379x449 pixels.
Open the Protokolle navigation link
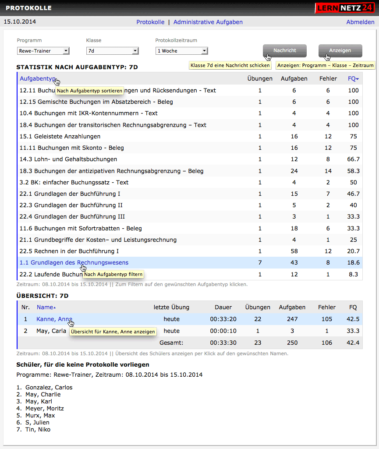150,22
